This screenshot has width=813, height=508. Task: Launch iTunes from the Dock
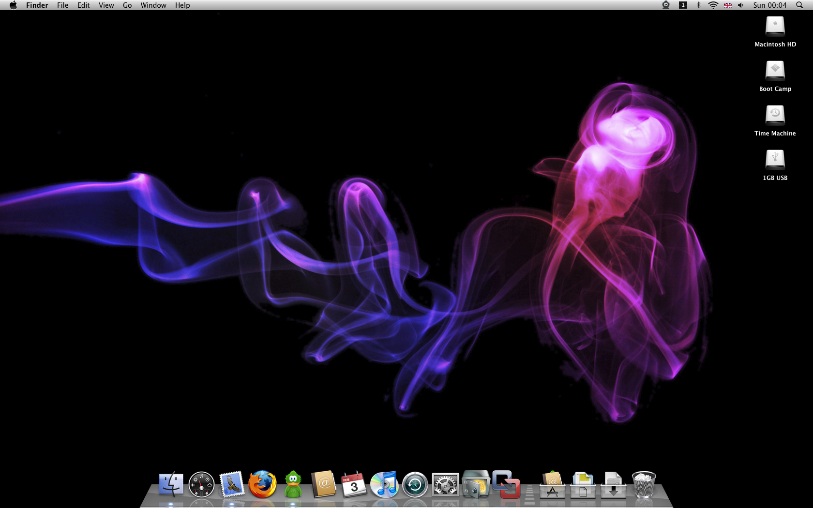click(x=384, y=484)
